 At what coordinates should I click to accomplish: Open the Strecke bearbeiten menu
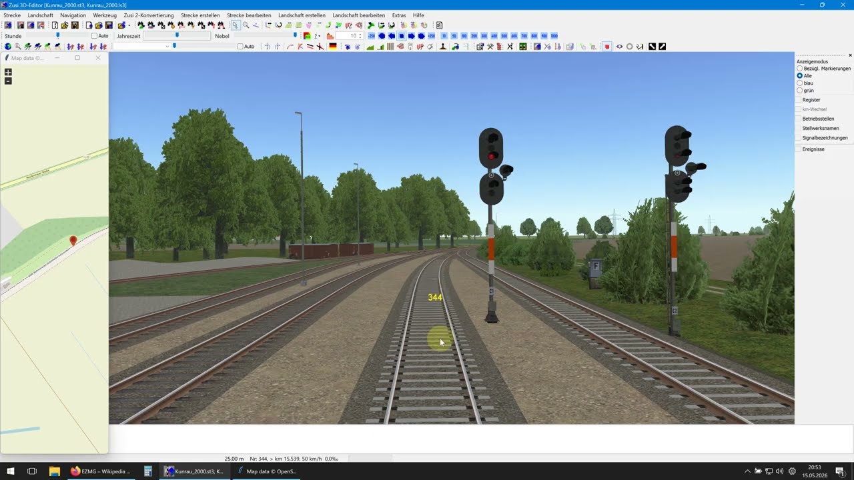point(249,15)
